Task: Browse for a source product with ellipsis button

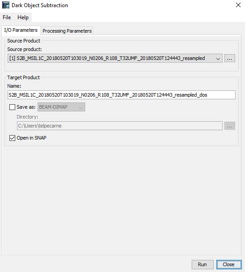Action: [229, 58]
